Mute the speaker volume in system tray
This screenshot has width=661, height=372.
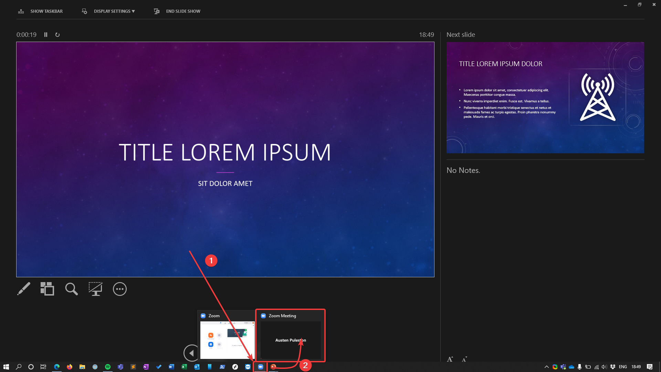(605, 367)
